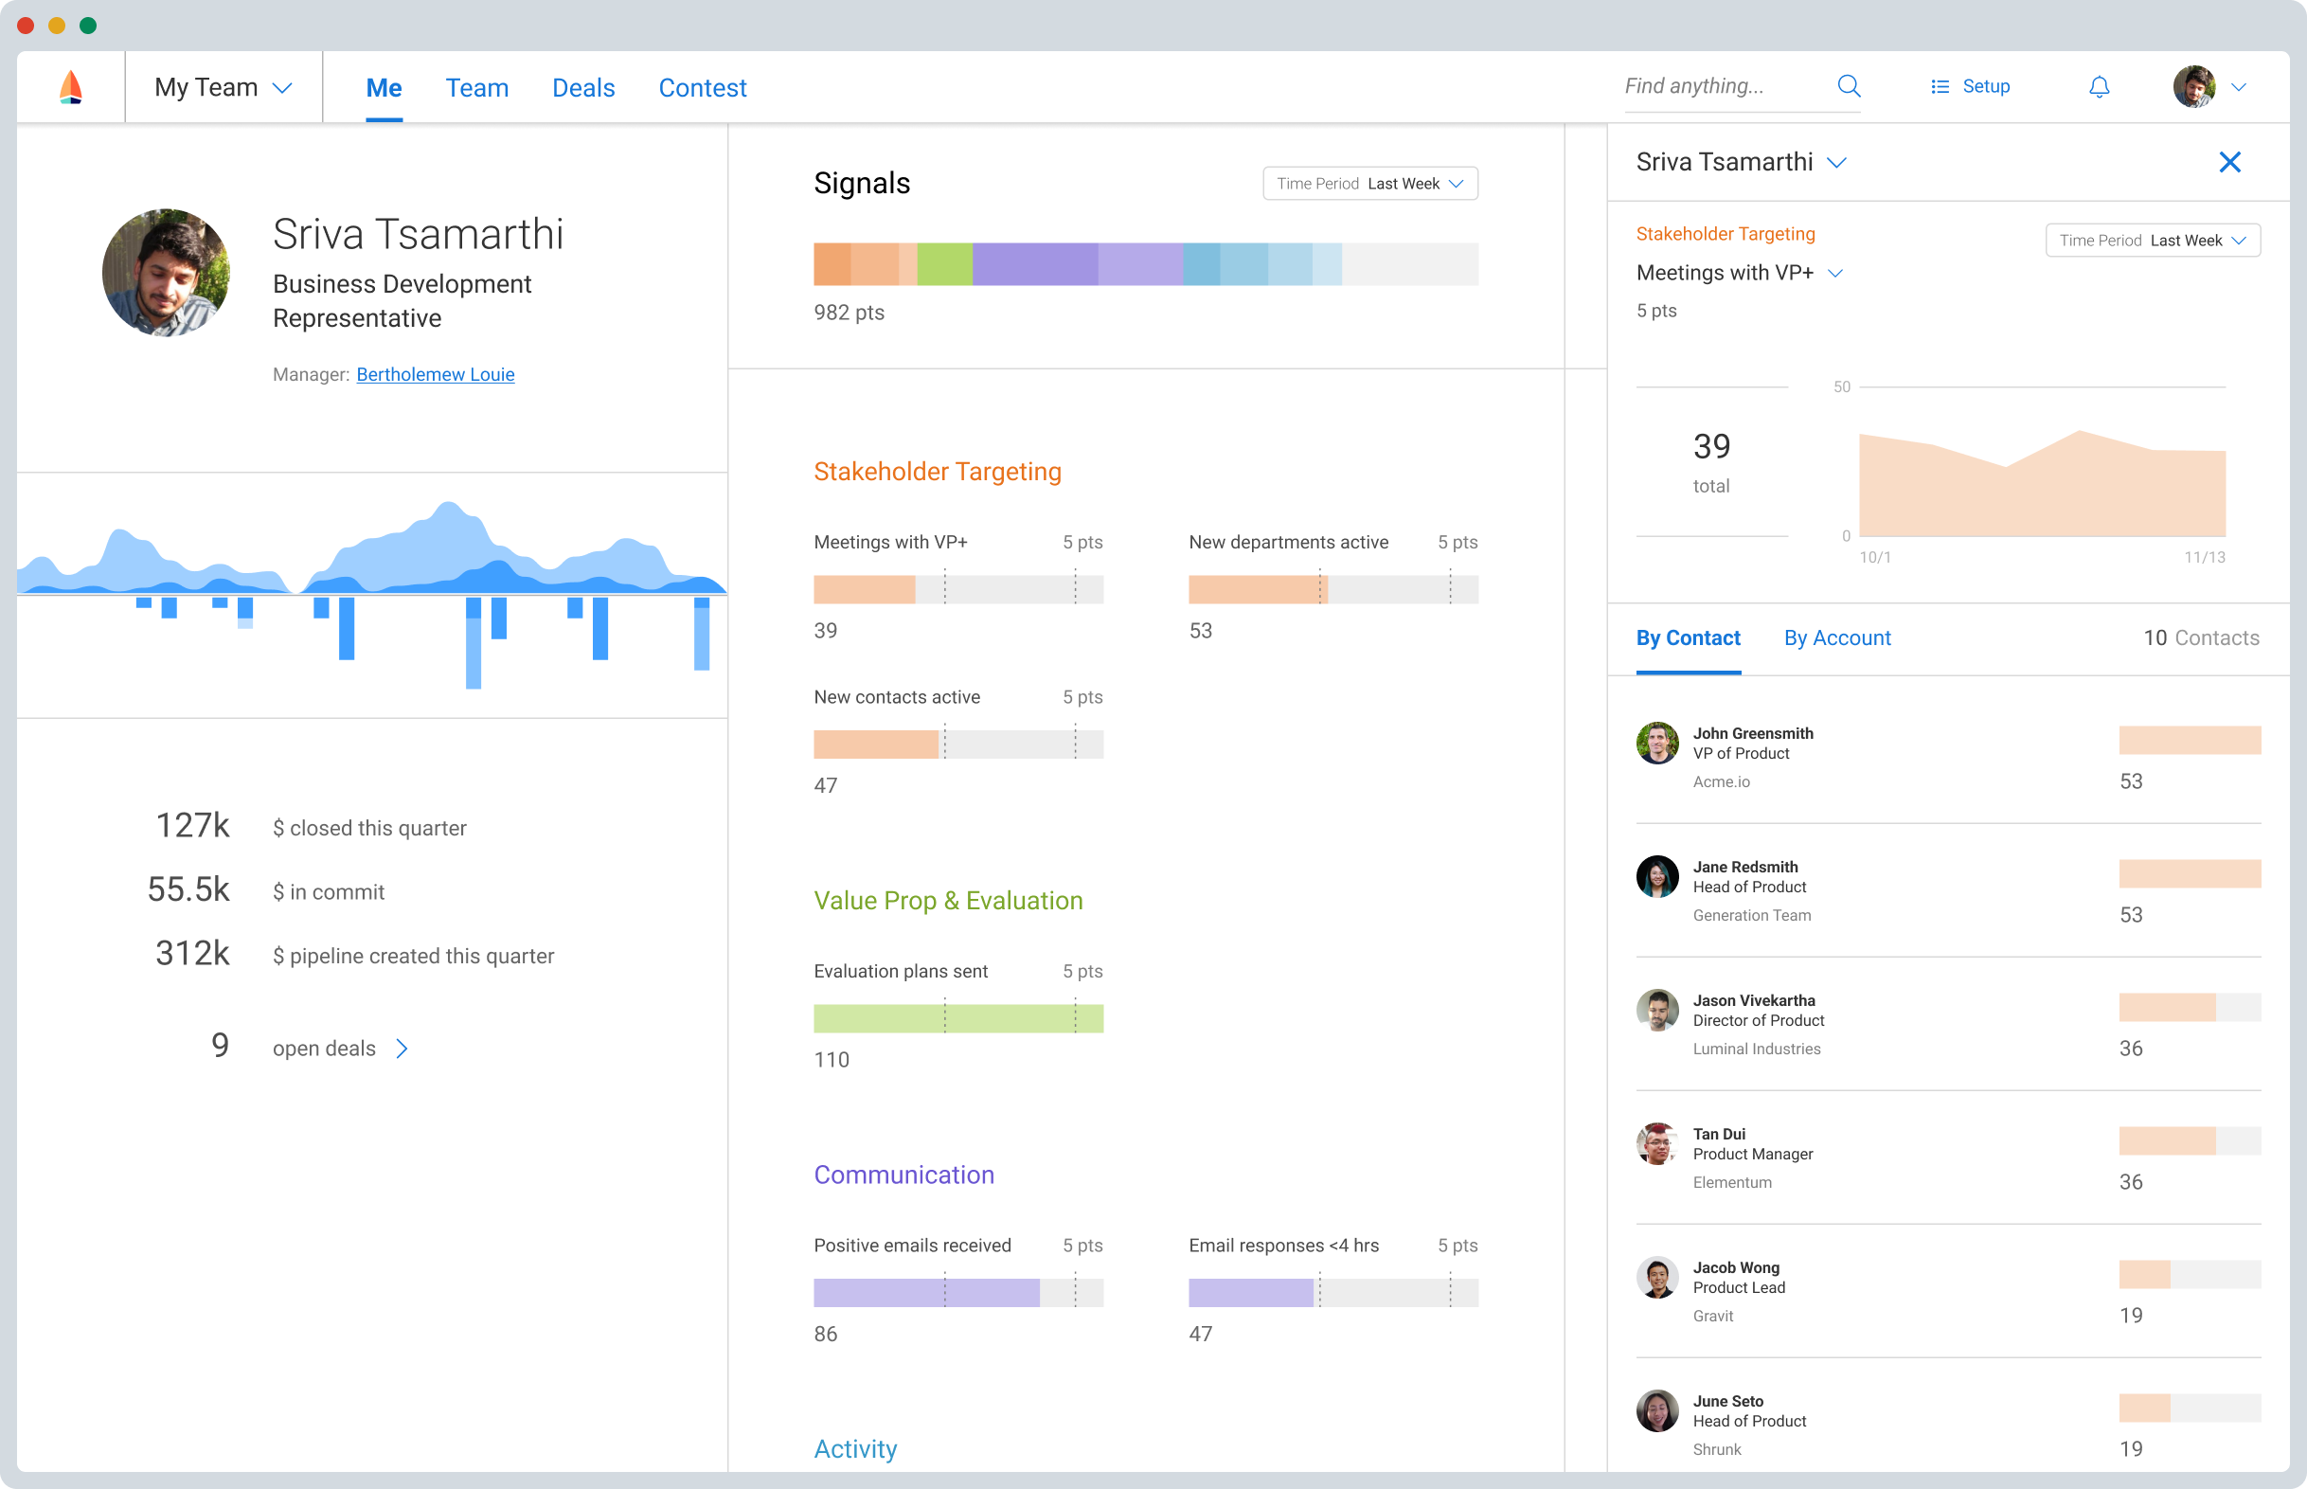This screenshot has width=2307, height=1489.
Task: Open Signals Time Period dropdown
Action: [x=1369, y=184]
